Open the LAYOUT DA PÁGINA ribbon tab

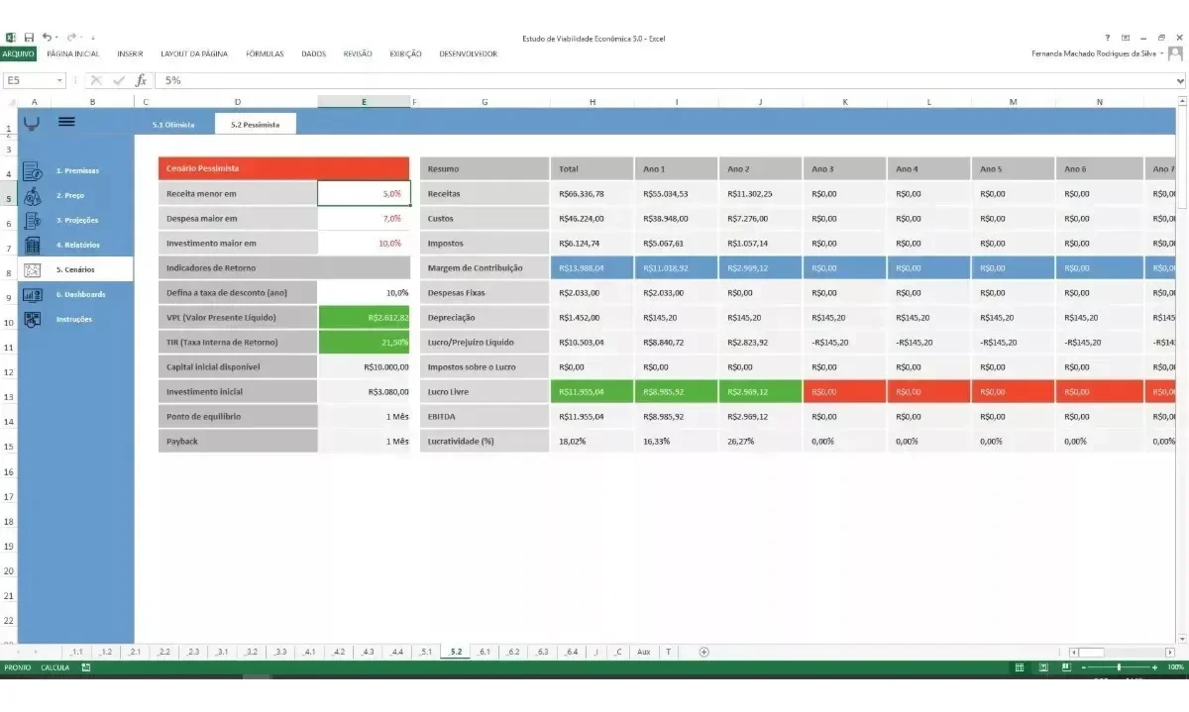(194, 53)
